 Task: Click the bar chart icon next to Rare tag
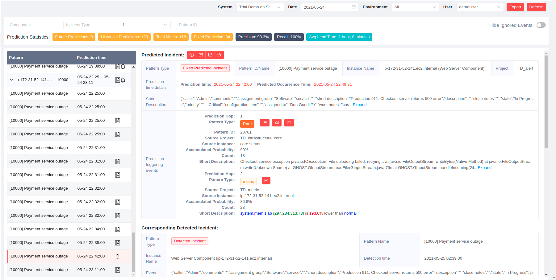coord(277,123)
